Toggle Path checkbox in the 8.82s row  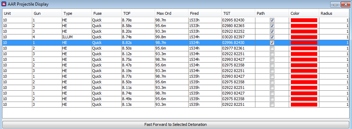(x=272, y=43)
